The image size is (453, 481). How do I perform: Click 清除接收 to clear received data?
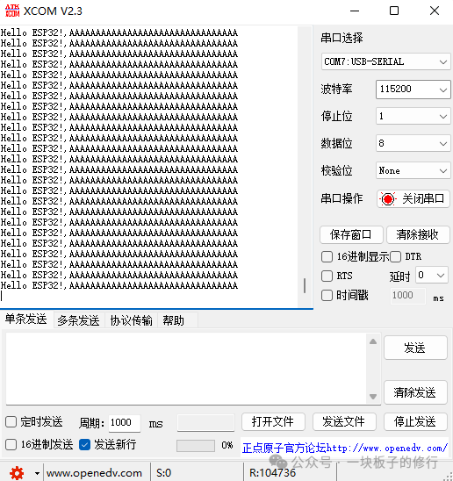[418, 235]
